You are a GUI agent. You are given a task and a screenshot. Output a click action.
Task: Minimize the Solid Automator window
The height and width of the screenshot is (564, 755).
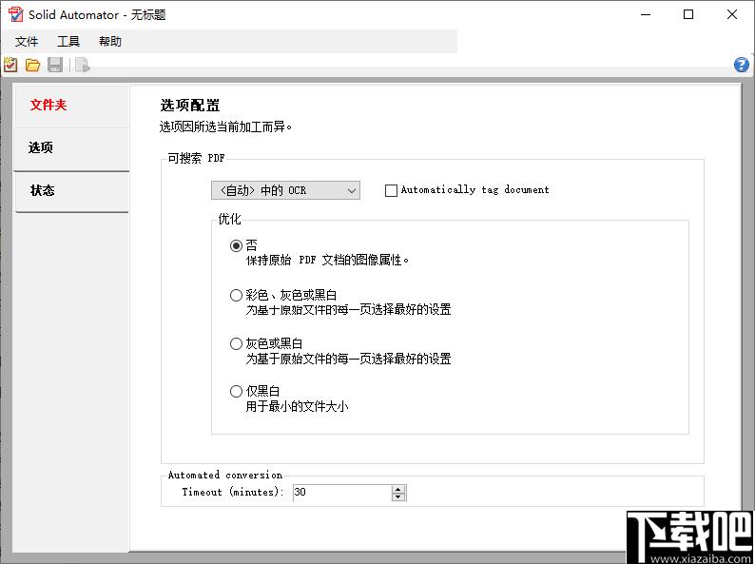point(646,14)
